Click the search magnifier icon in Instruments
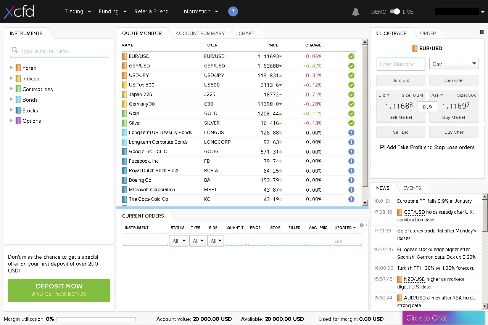 click(x=15, y=50)
